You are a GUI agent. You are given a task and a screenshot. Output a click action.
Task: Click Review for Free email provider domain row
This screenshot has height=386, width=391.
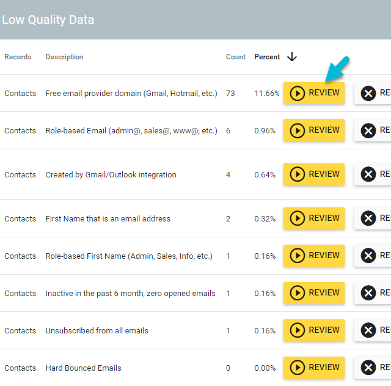pos(314,93)
